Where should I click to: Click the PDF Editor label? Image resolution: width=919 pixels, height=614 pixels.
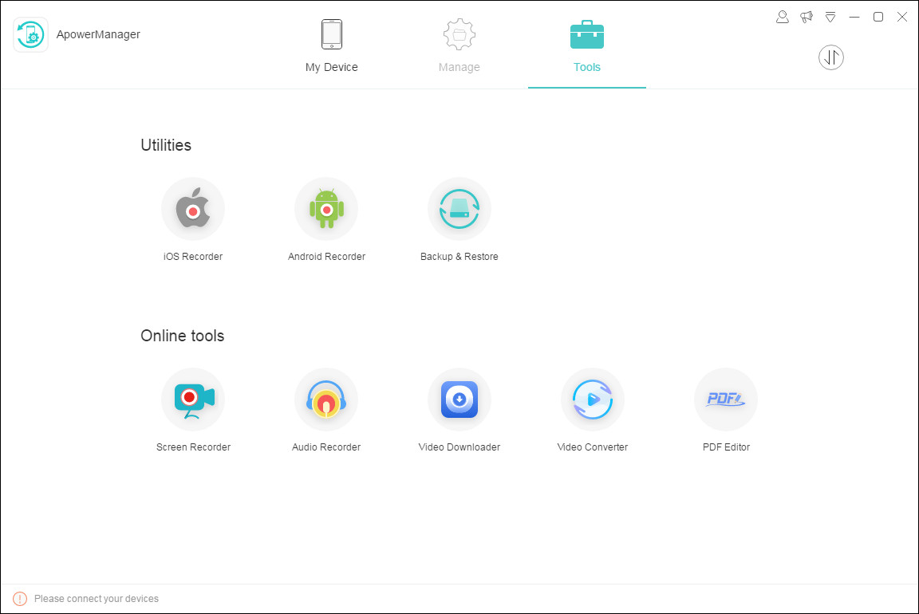pos(726,447)
